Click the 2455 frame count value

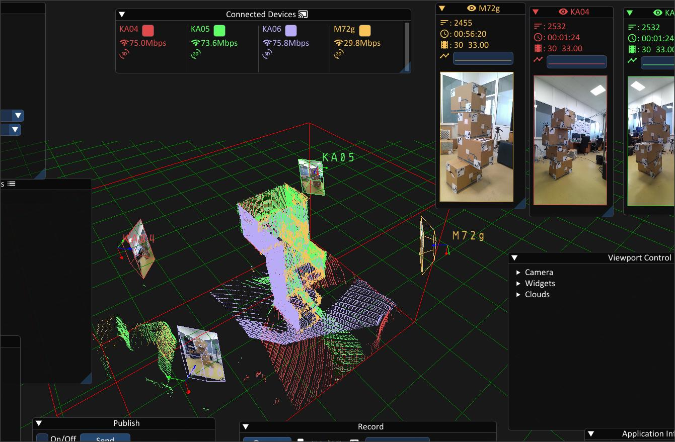coord(463,23)
